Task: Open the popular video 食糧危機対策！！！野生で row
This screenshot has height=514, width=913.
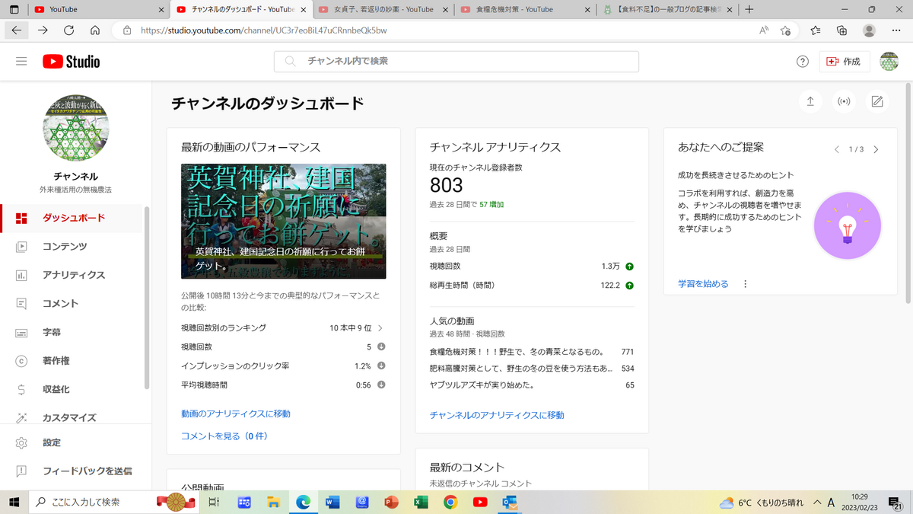Action: coord(532,352)
